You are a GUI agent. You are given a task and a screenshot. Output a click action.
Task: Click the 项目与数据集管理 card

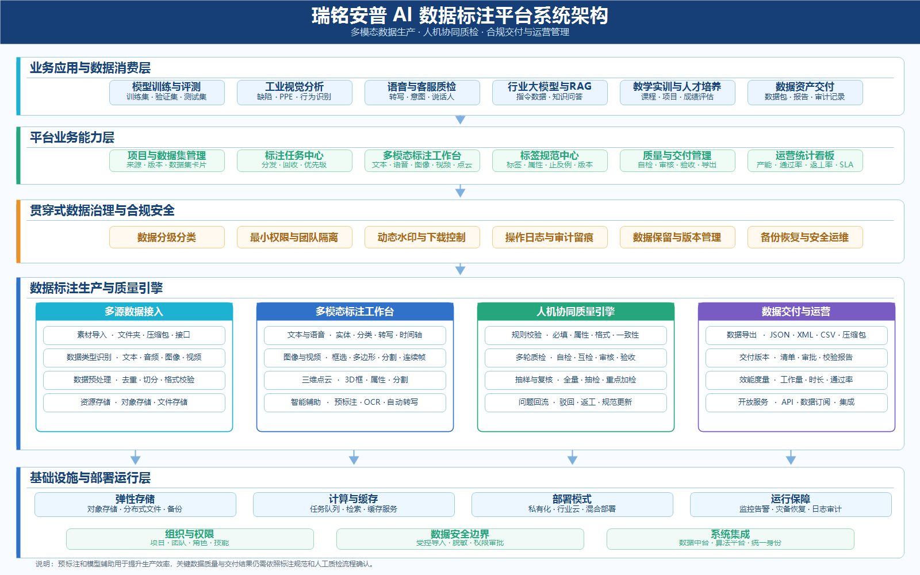click(167, 160)
